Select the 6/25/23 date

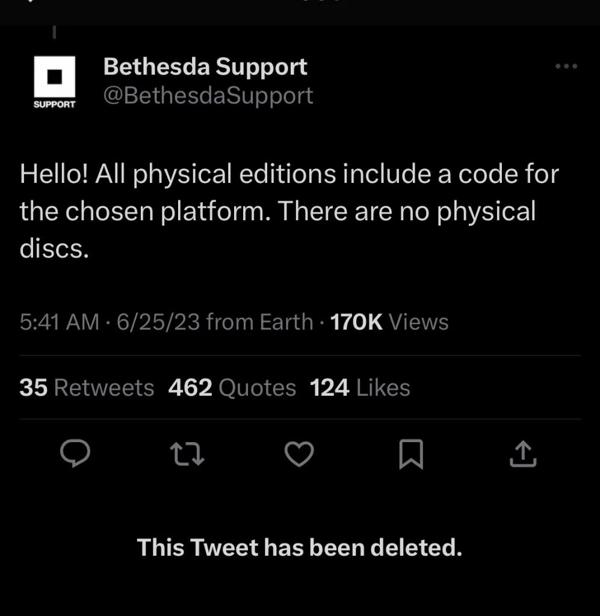point(158,322)
